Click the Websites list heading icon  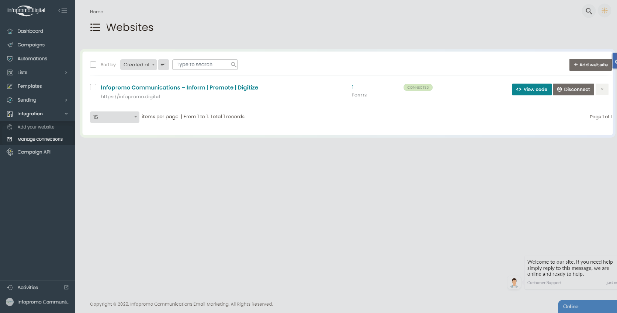coord(95,27)
